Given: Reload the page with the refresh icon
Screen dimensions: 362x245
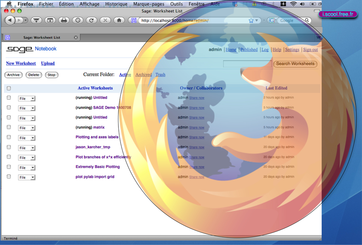Looking at the screenshot, I should pyautogui.click(x=92, y=20).
